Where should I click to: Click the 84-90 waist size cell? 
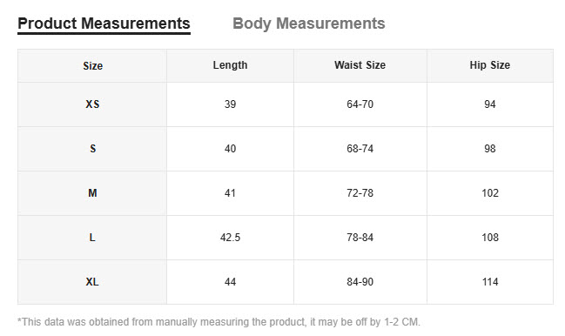(x=360, y=282)
